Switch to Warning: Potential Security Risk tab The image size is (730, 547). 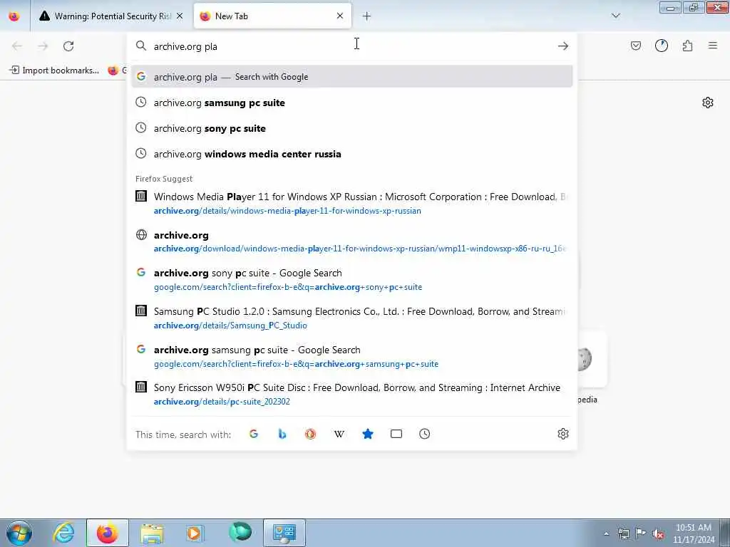click(x=110, y=16)
